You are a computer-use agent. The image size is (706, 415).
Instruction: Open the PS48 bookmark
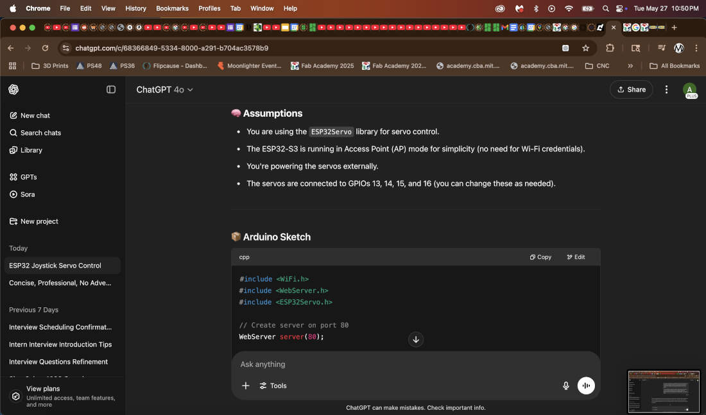point(89,65)
